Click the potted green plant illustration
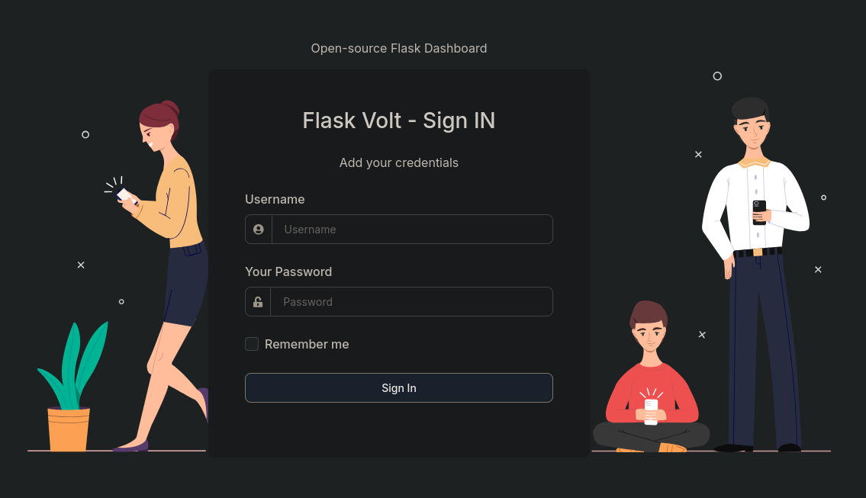Image resolution: width=866 pixels, height=498 pixels. point(71,387)
